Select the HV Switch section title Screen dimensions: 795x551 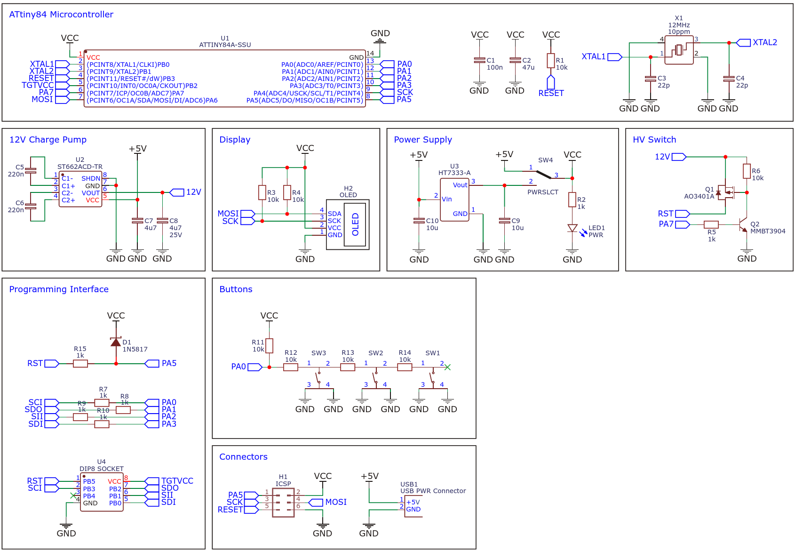click(654, 140)
